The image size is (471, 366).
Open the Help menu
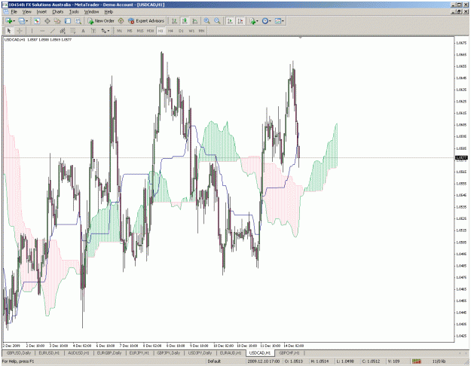click(x=109, y=12)
